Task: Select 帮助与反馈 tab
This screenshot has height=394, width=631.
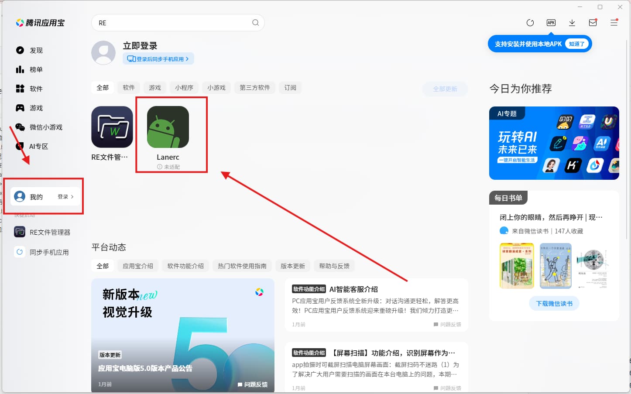Action: [334, 266]
